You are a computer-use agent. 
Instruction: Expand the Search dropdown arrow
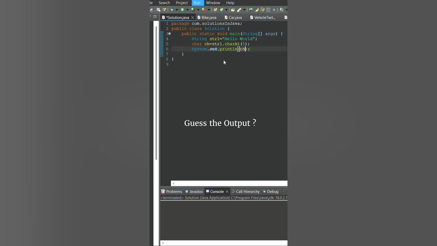coord(244,10)
